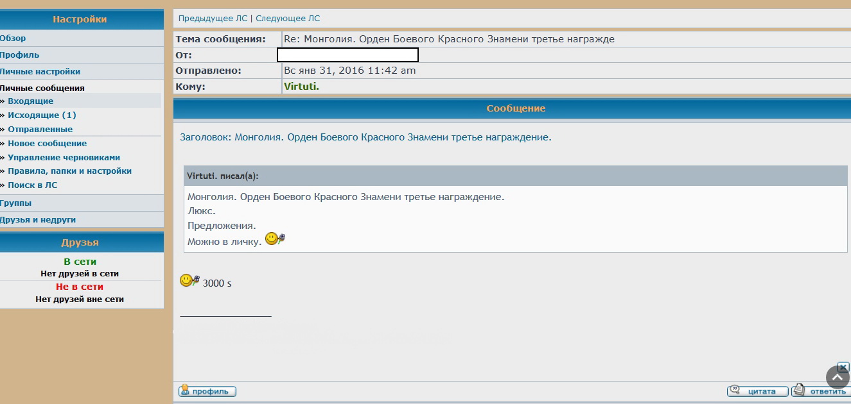
Task: Compose via the Новое сообщение link
Action: (47, 144)
